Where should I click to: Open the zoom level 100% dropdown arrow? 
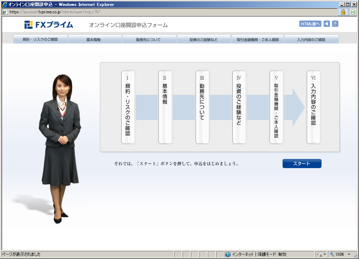(349, 254)
